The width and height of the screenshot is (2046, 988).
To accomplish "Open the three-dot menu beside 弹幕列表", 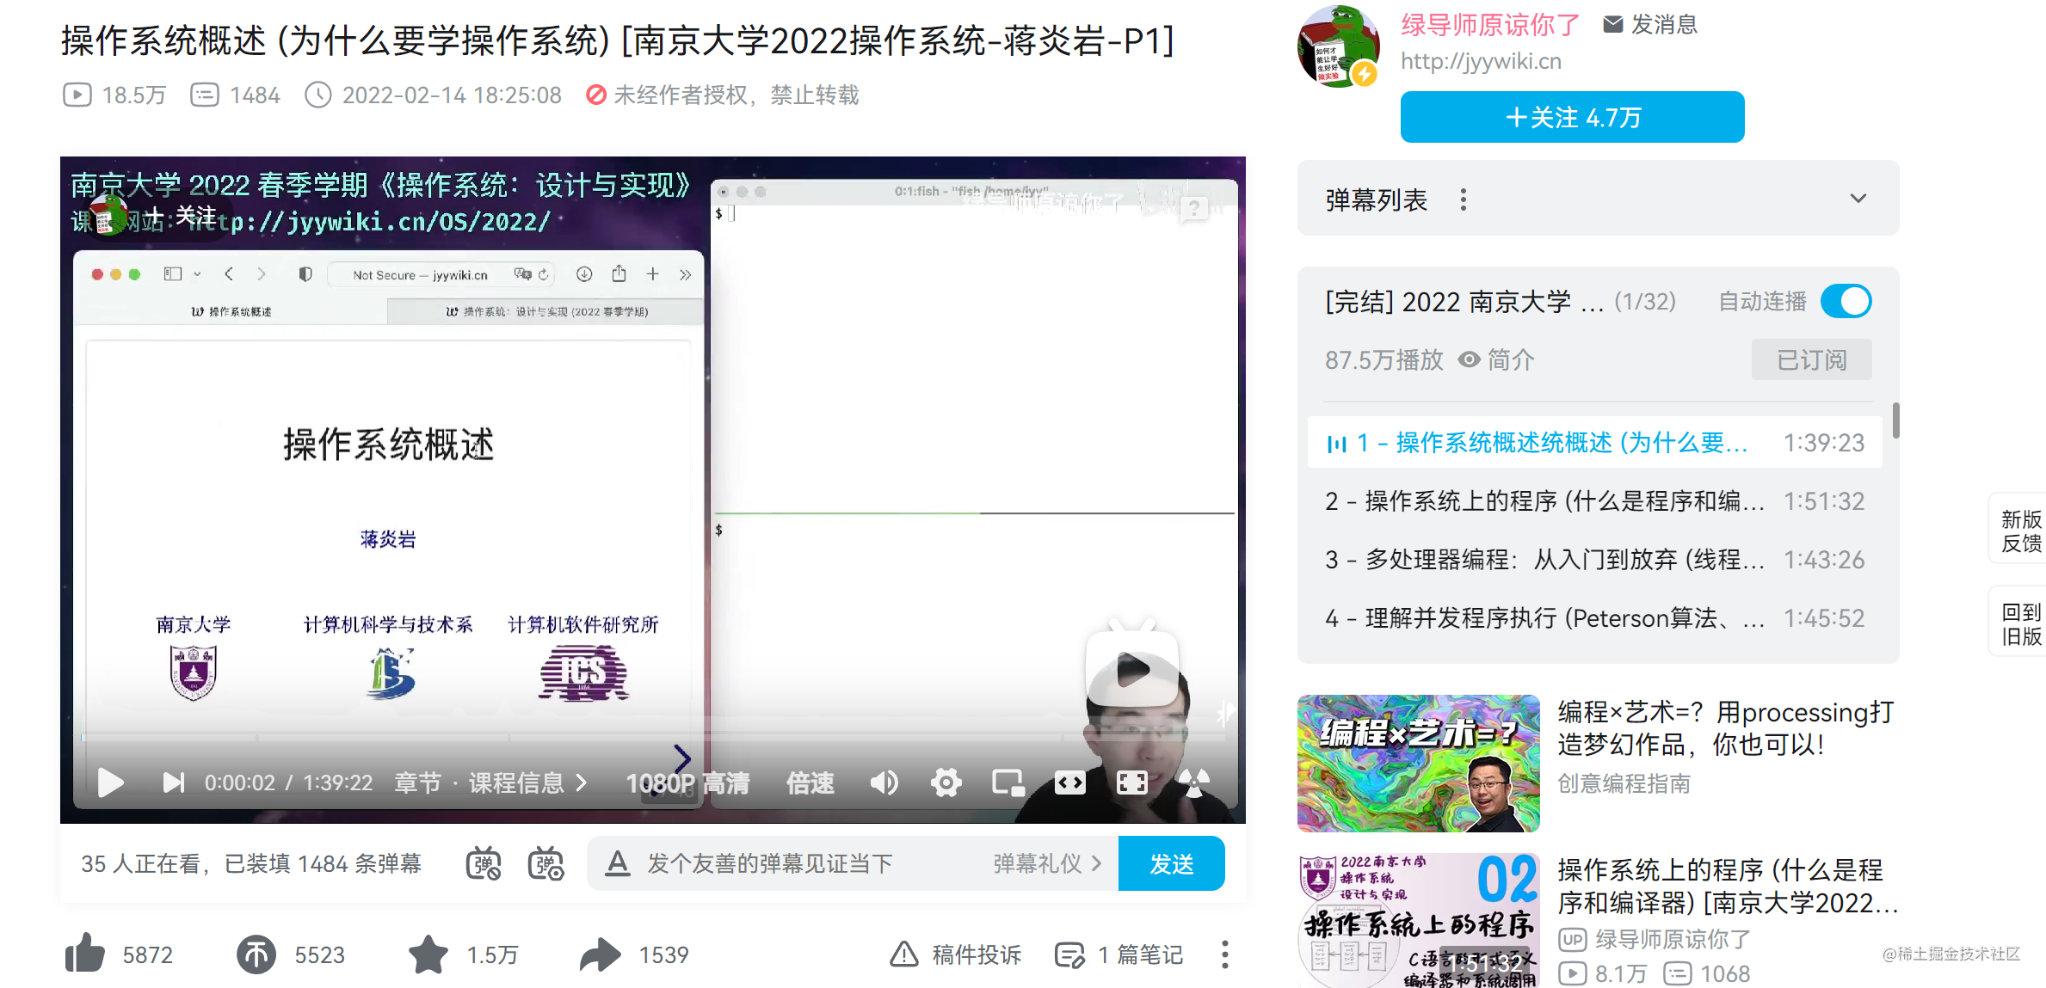I will coord(1464,199).
